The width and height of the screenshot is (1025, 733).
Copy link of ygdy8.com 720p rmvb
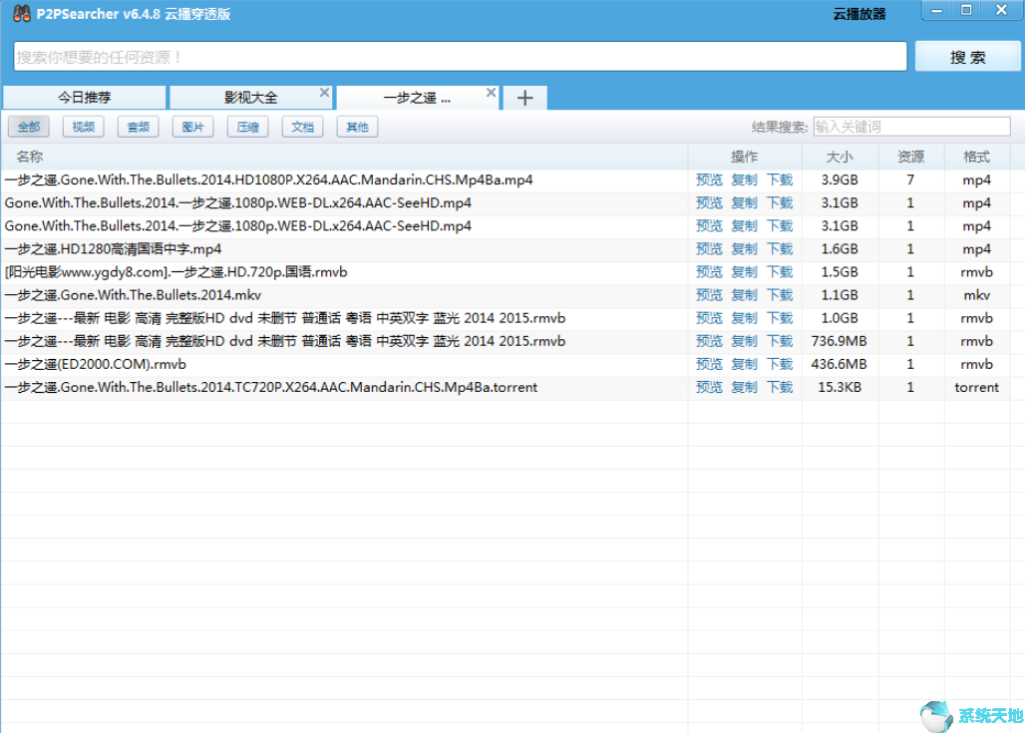744,272
